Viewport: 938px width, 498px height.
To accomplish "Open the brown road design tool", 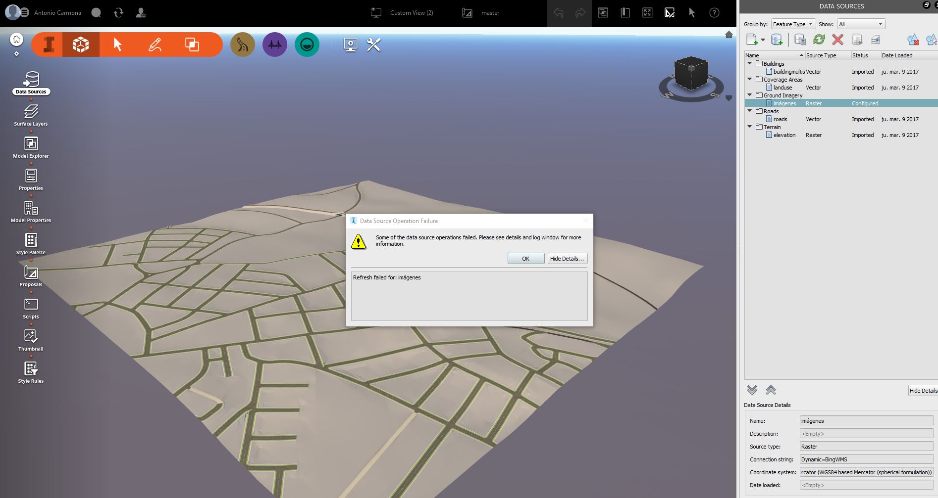I will [243, 45].
